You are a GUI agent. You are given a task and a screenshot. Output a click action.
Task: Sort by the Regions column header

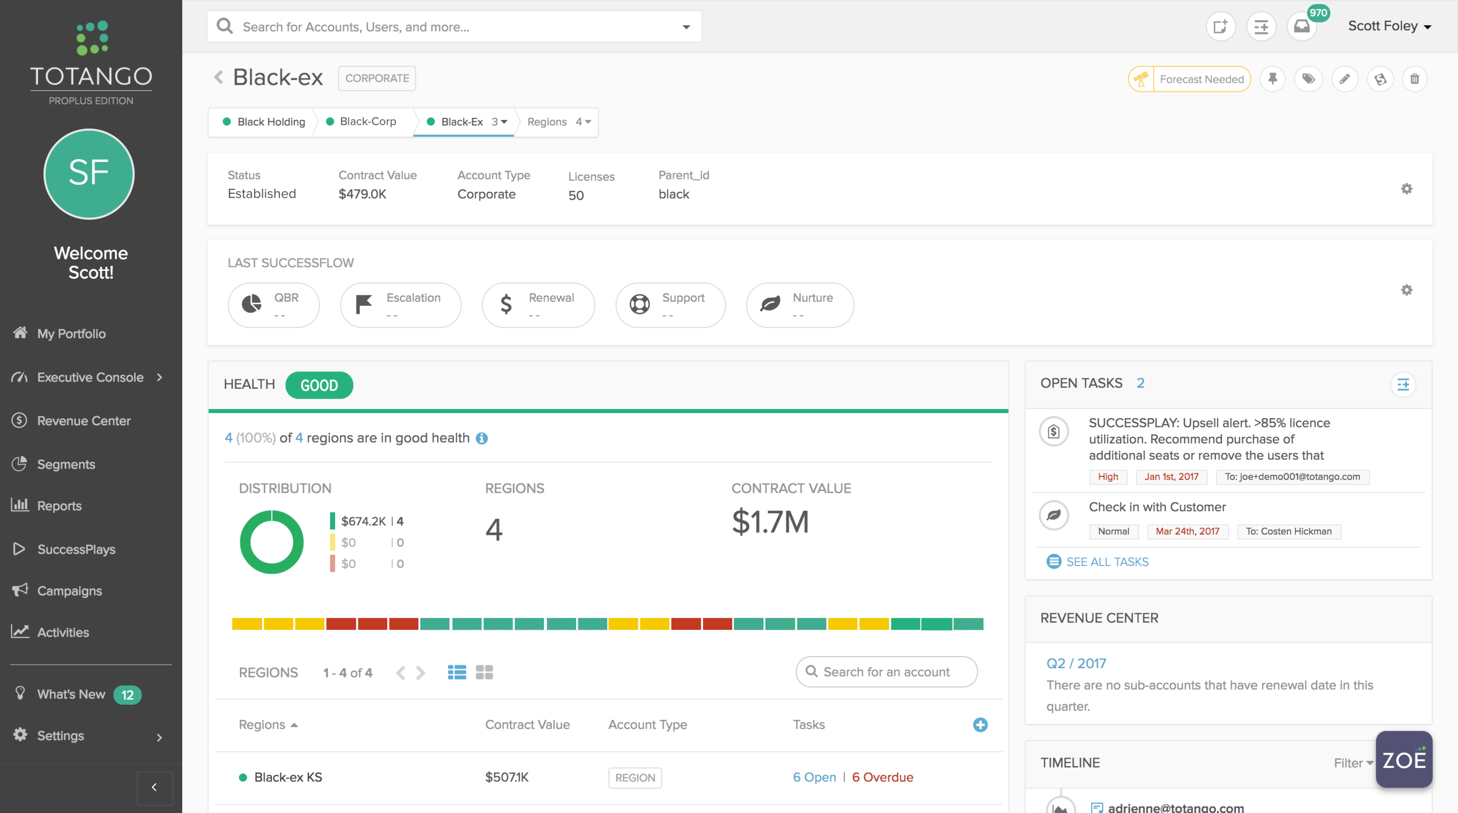coord(268,725)
